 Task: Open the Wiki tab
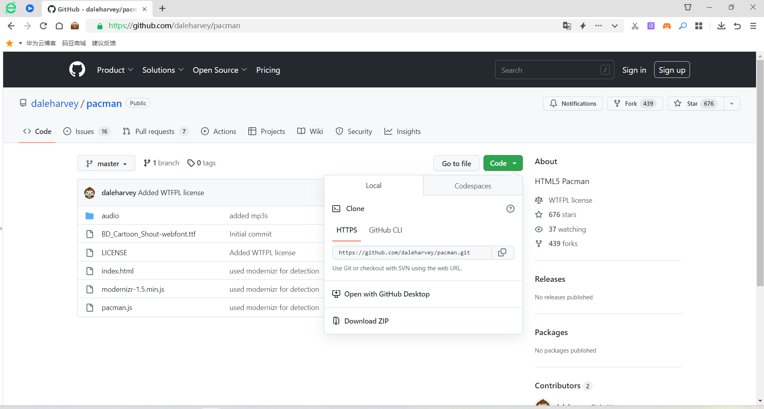(x=310, y=132)
